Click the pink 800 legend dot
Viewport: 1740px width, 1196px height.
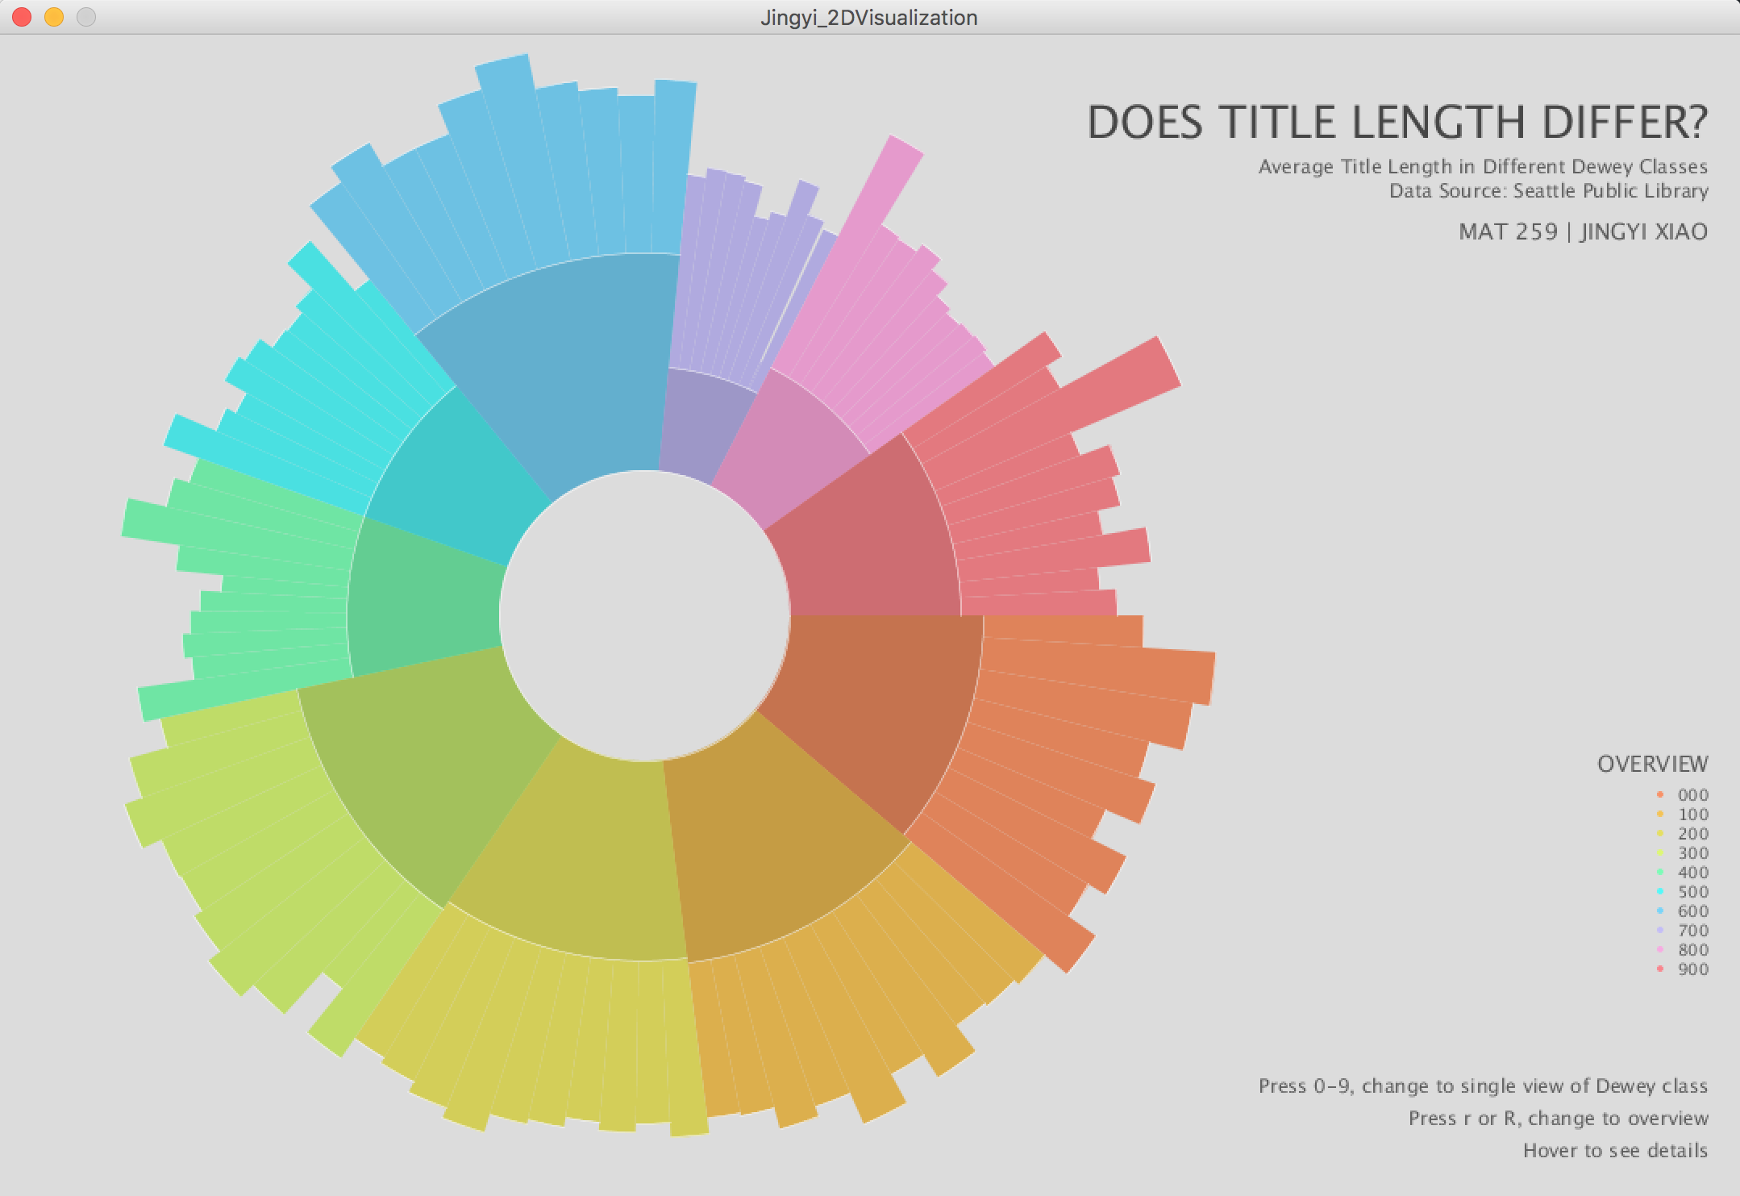pos(1660,950)
